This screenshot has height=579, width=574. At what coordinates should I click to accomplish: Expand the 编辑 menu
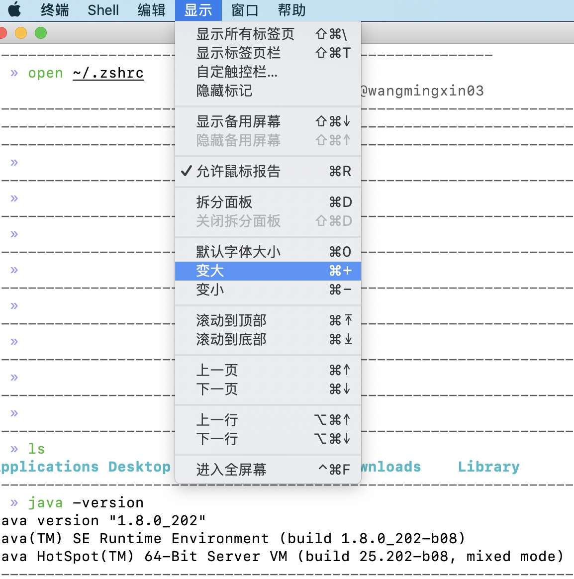pyautogui.click(x=151, y=10)
